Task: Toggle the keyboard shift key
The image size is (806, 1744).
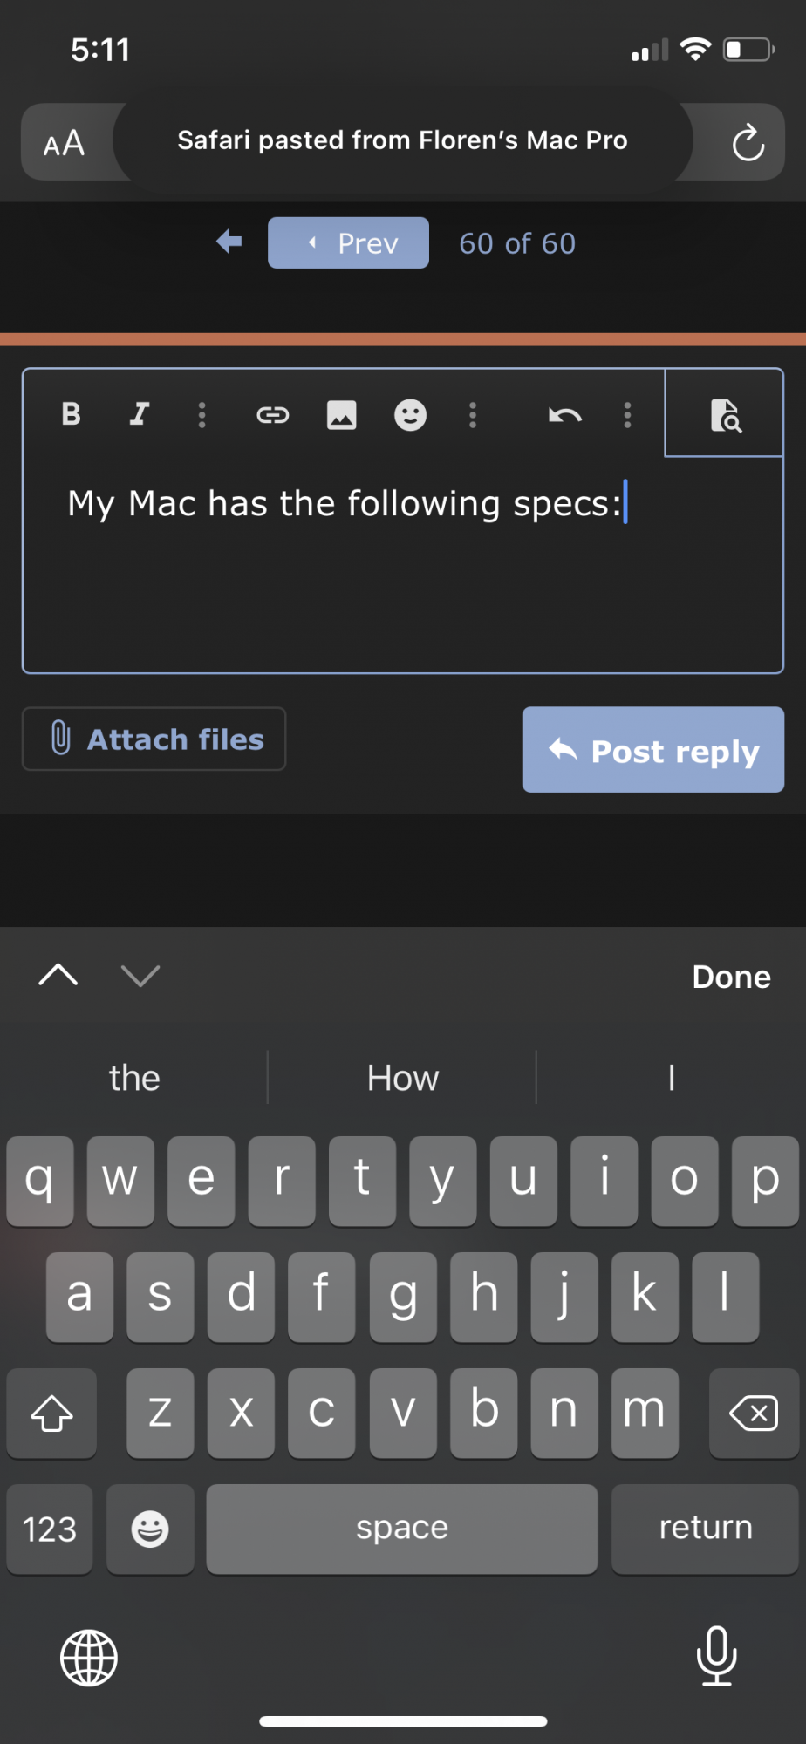Action: (51, 1413)
